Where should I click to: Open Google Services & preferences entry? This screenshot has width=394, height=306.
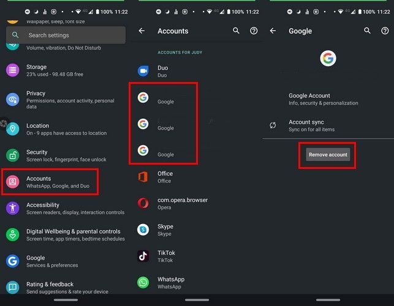pyautogui.click(x=64, y=261)
